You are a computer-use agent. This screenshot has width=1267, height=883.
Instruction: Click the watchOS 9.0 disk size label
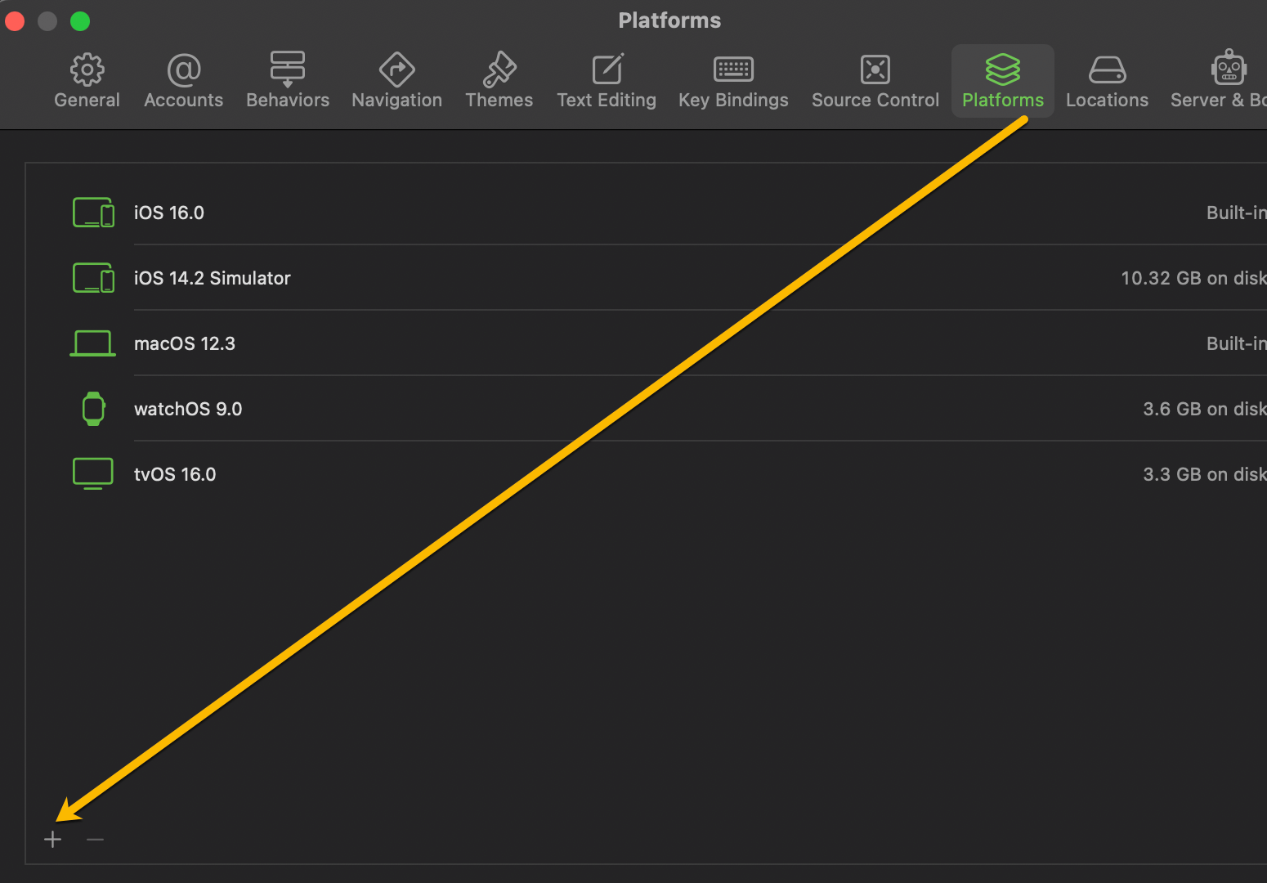coord(1203,408)
